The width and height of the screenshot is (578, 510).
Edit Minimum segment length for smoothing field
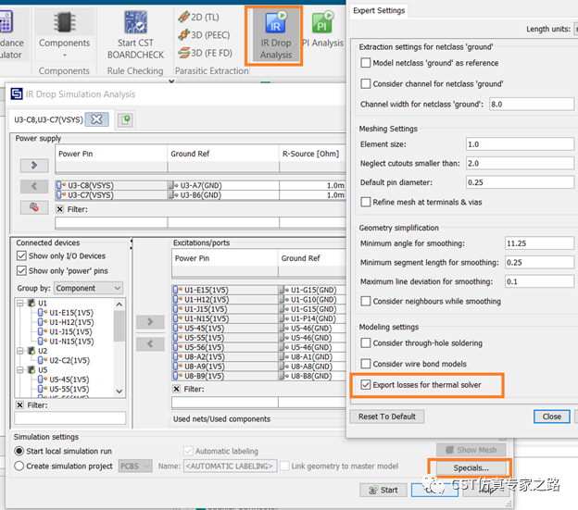pos(539,262)
